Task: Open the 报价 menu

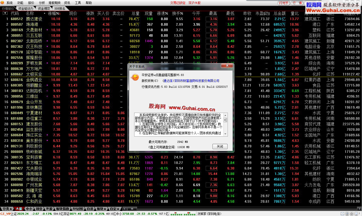Action: tap(31, 3)
